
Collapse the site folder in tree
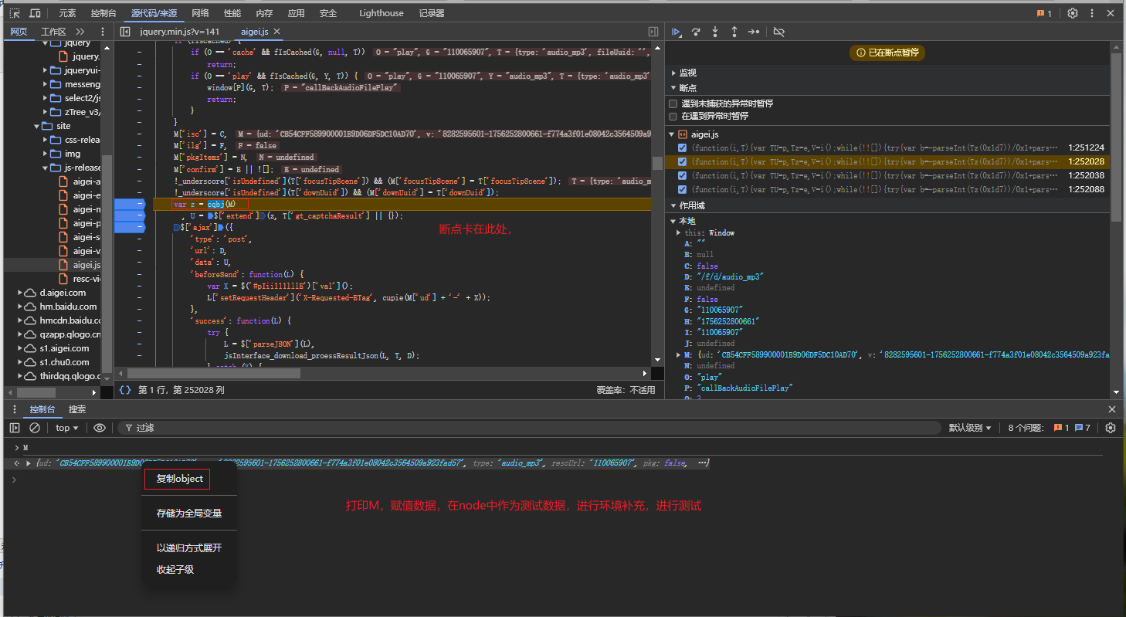[x=37, y=126]
